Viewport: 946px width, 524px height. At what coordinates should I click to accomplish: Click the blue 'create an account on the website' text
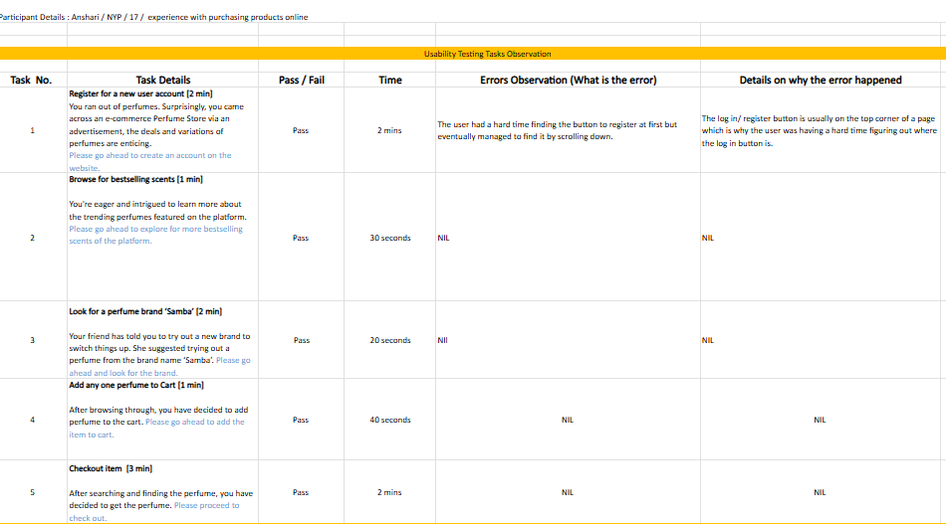click(x=149, y=156)
